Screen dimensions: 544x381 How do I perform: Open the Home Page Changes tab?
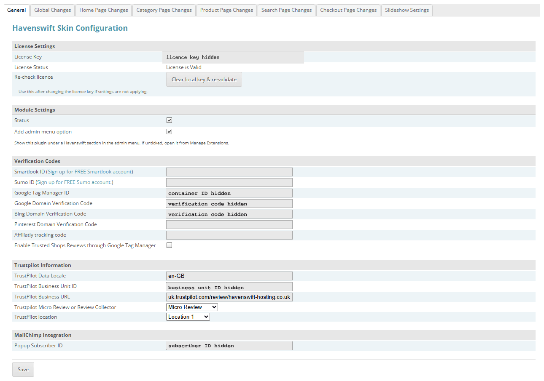103,10
